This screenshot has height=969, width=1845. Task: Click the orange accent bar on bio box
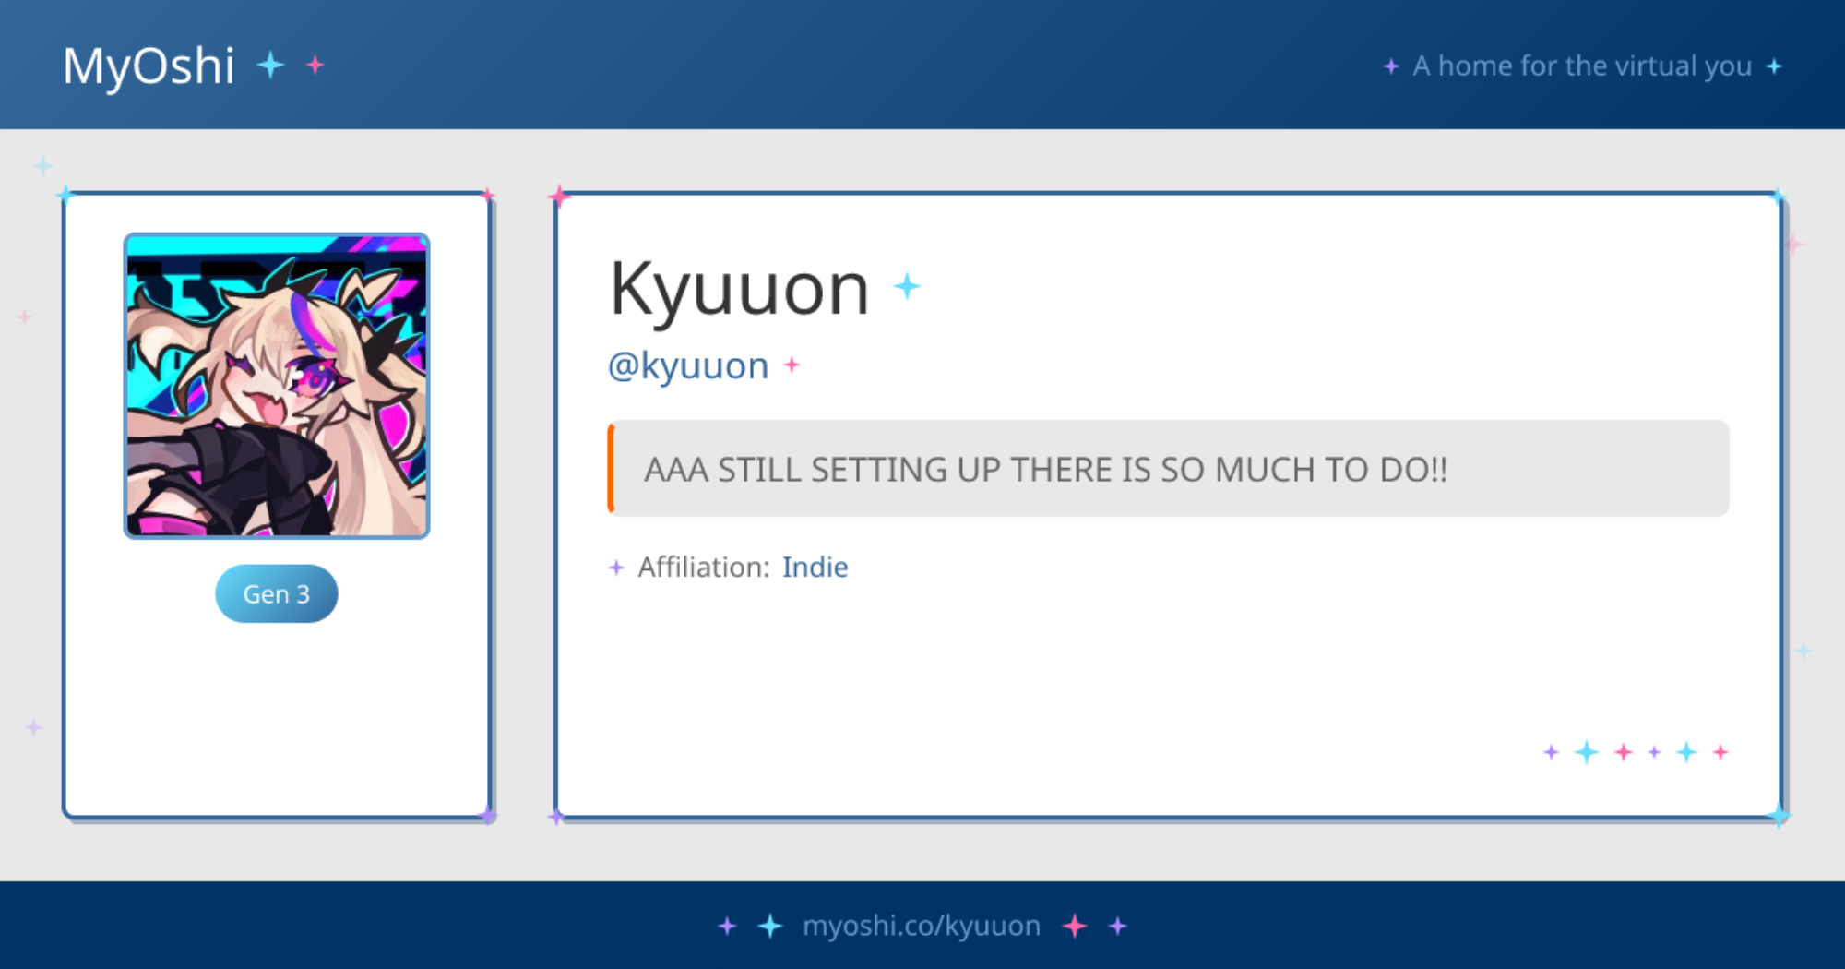611,469
